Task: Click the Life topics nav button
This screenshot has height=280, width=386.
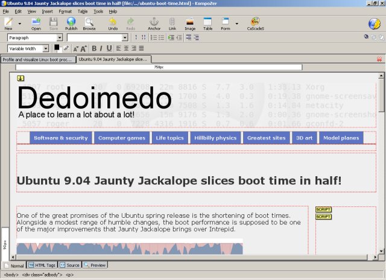Action: coord(170,138)
